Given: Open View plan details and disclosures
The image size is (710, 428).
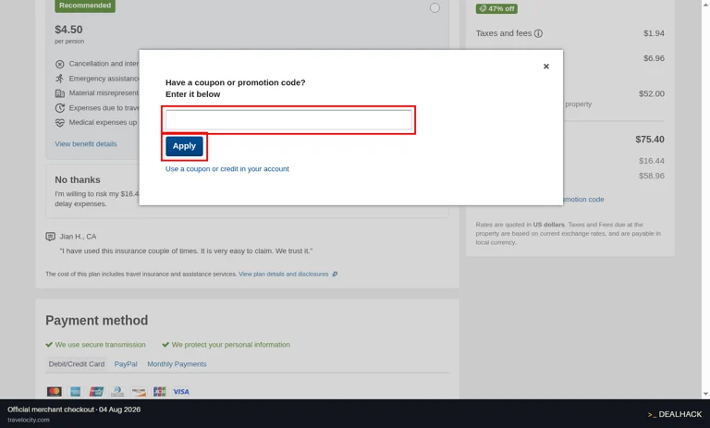Looking at the screenshot, I should point(284,274).
